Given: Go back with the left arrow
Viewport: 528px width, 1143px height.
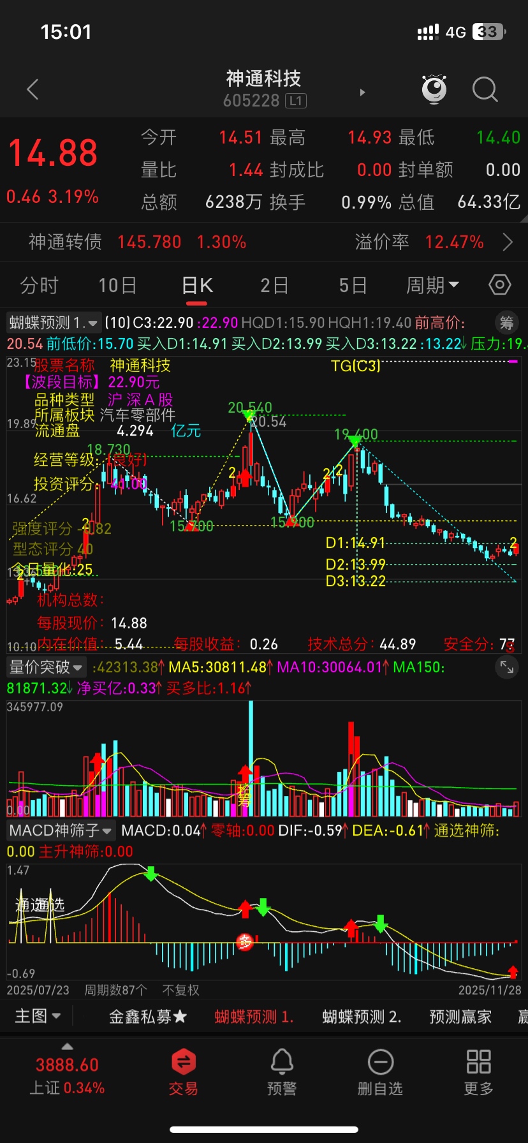Looking at the screenshot, I should [x=33, y=89].
